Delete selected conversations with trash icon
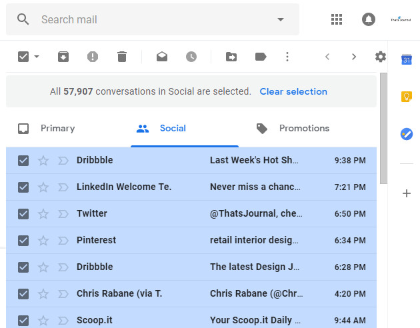The height and width of the screenshot is (328, 420). coord(122,57)
